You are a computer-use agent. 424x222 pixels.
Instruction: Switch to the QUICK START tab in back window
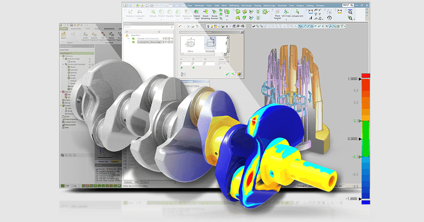[76, 29]
